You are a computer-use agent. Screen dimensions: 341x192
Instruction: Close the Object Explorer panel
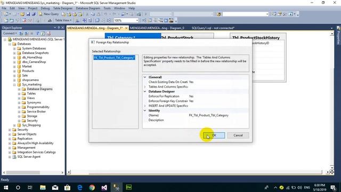click(x=63, y=28)
